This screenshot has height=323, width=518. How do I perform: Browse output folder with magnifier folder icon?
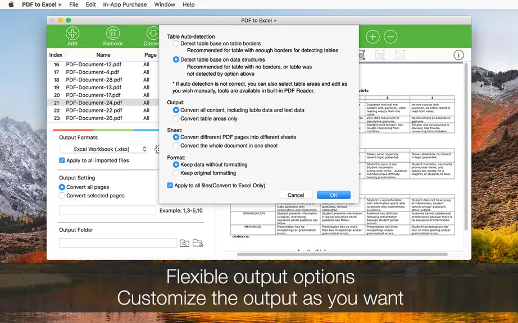click(184, 243)
